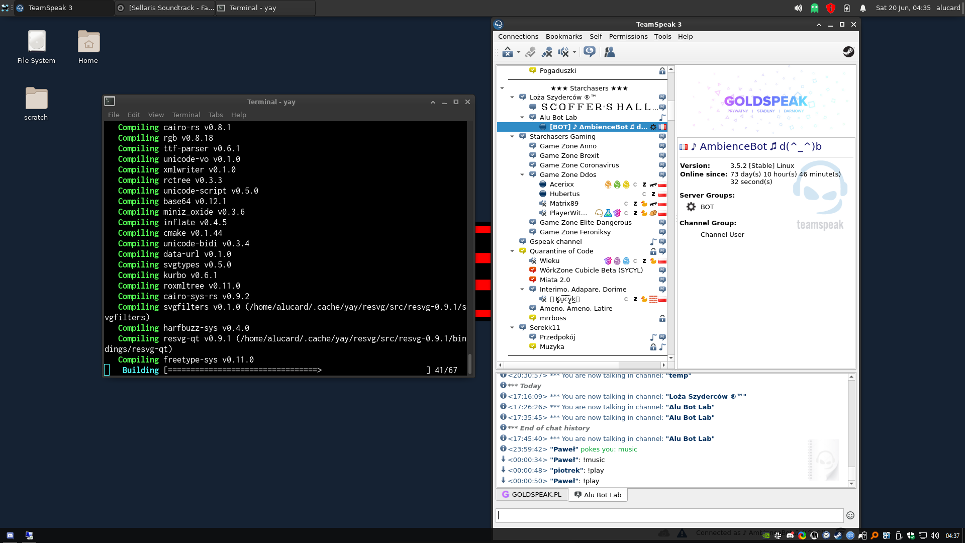Select the AmbienceBot user in channel tree
Viewport: 965px width, 543px height.
click(x=598, y=127)
